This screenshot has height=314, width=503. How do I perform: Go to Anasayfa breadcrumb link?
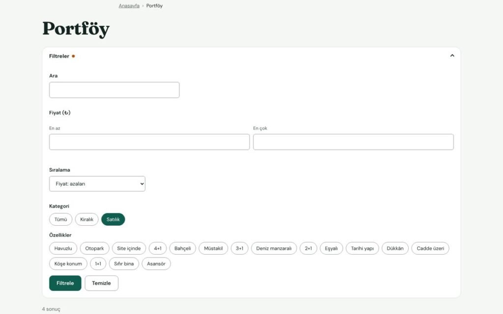tap(129, 6)
